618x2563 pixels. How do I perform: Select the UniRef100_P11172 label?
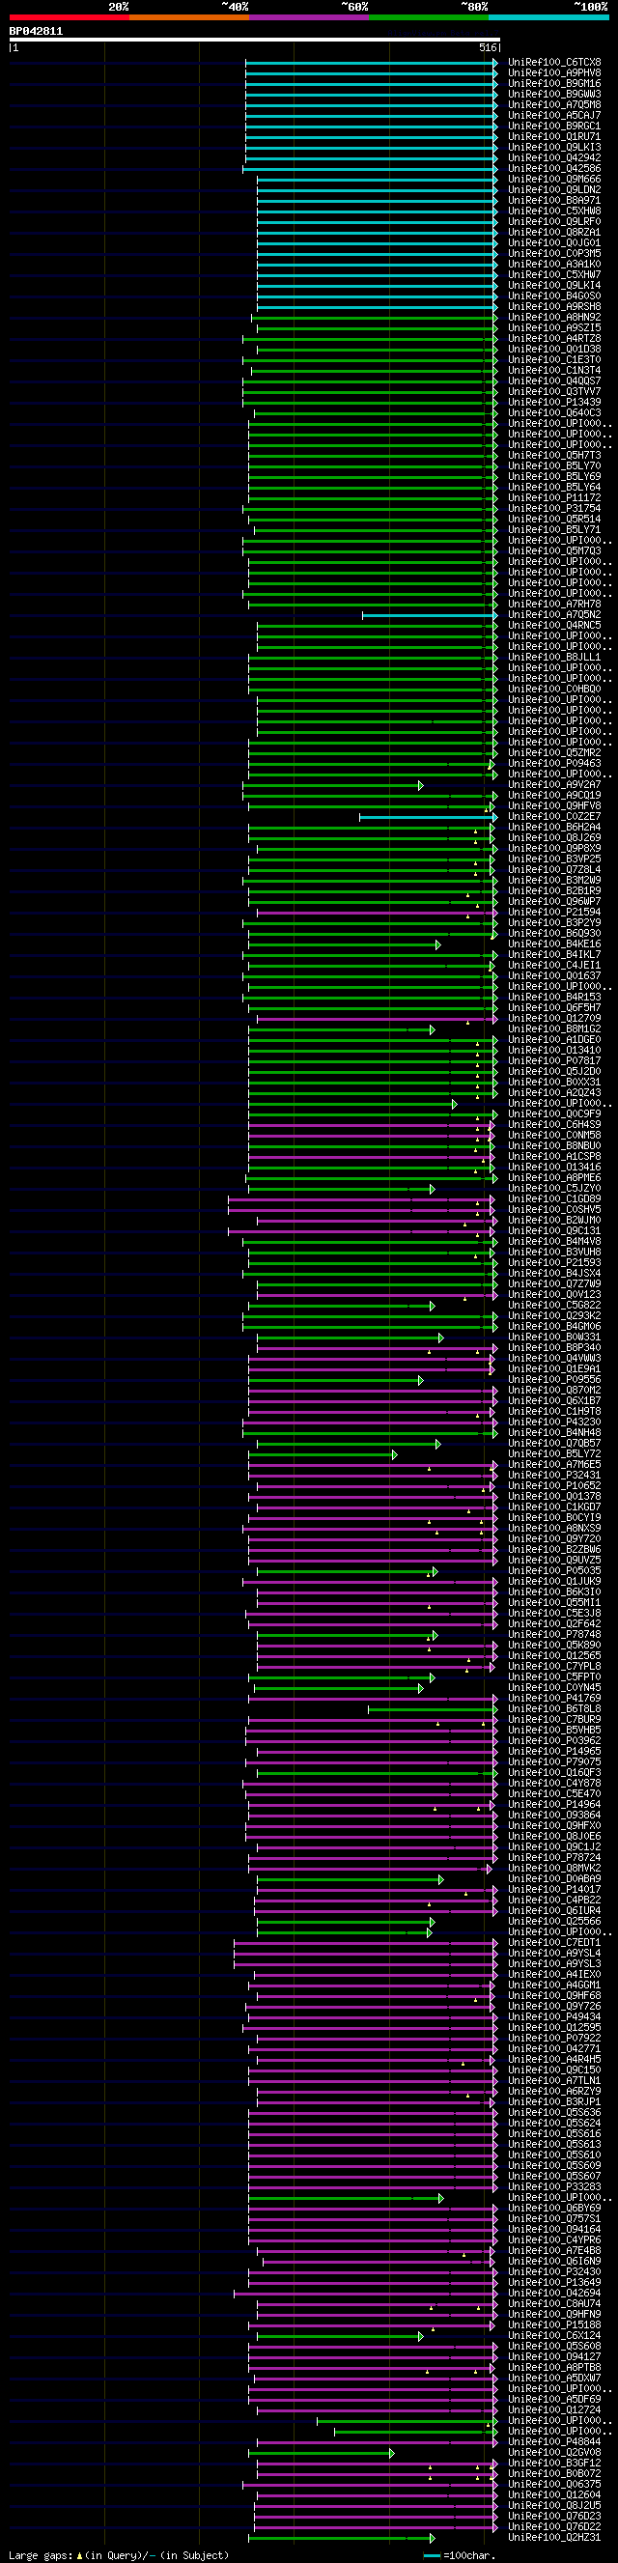554,497
